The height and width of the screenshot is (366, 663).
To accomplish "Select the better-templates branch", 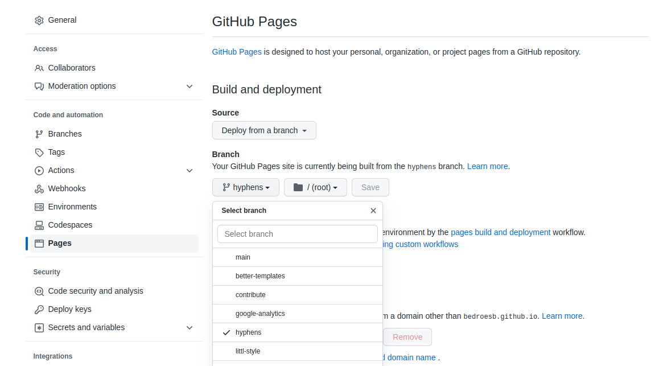I will click(x=298, y=276).
